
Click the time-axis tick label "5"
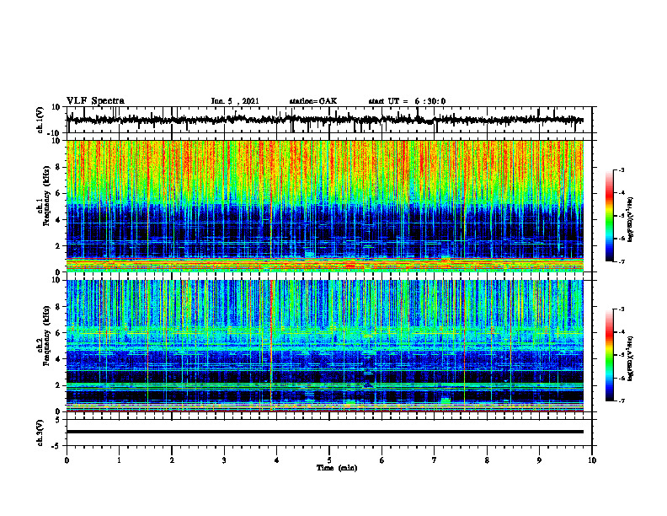click(329, 460)
